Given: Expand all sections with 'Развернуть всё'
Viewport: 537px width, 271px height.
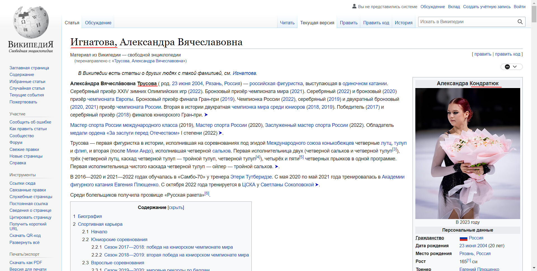Looking at the screenshot, I should (24, 243).
